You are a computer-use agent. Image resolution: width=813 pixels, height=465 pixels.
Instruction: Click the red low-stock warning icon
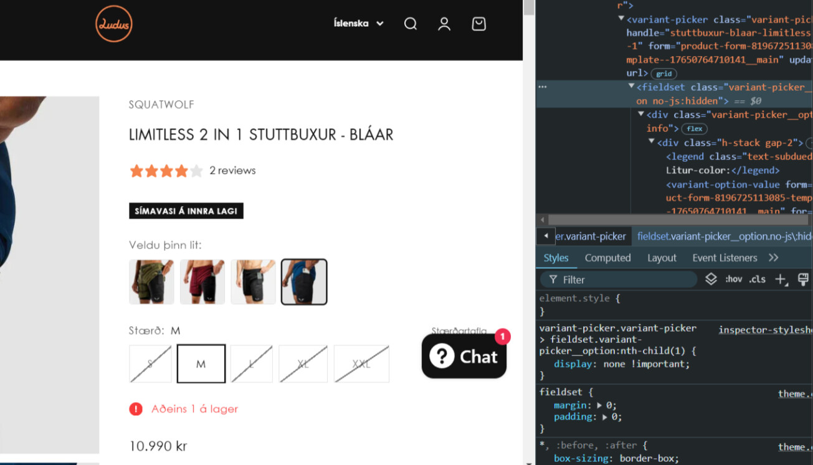[136, 409]
